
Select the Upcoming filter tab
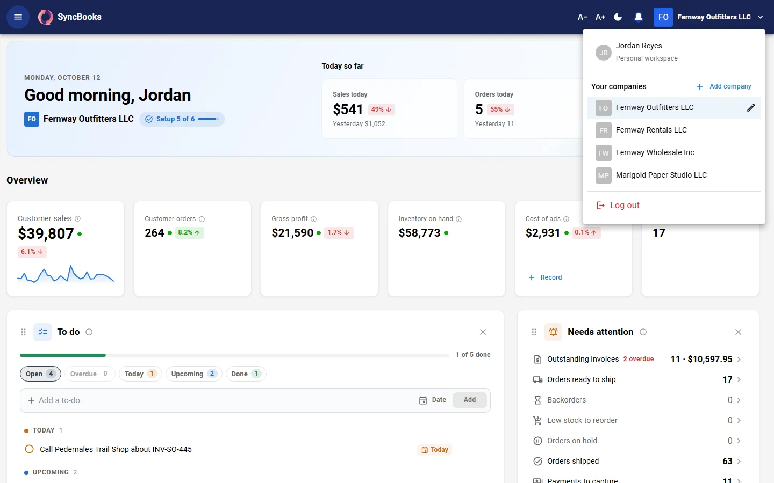coord(193,374)
